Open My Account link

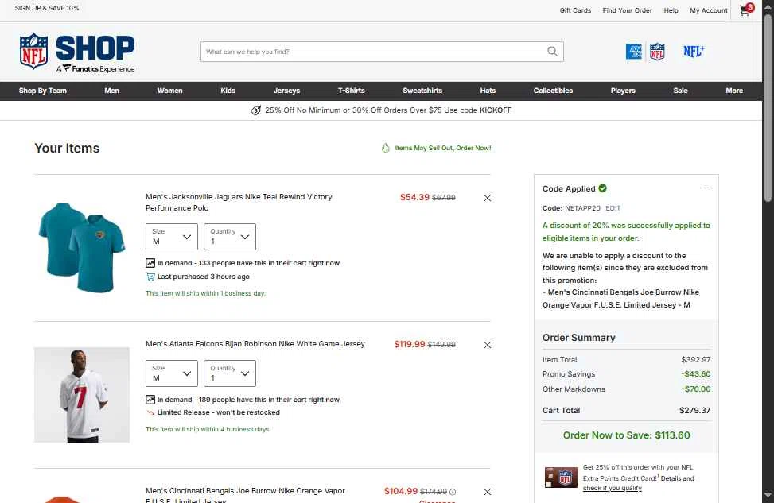[709, 10]
